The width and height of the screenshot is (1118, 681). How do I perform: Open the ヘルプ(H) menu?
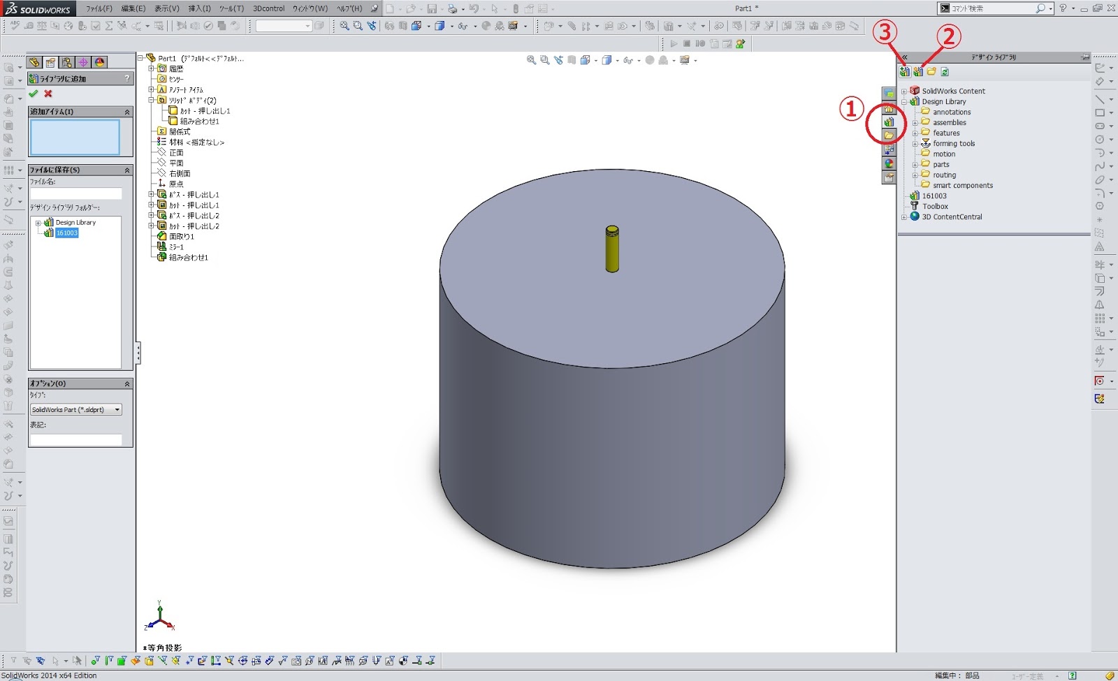[349, 8]
